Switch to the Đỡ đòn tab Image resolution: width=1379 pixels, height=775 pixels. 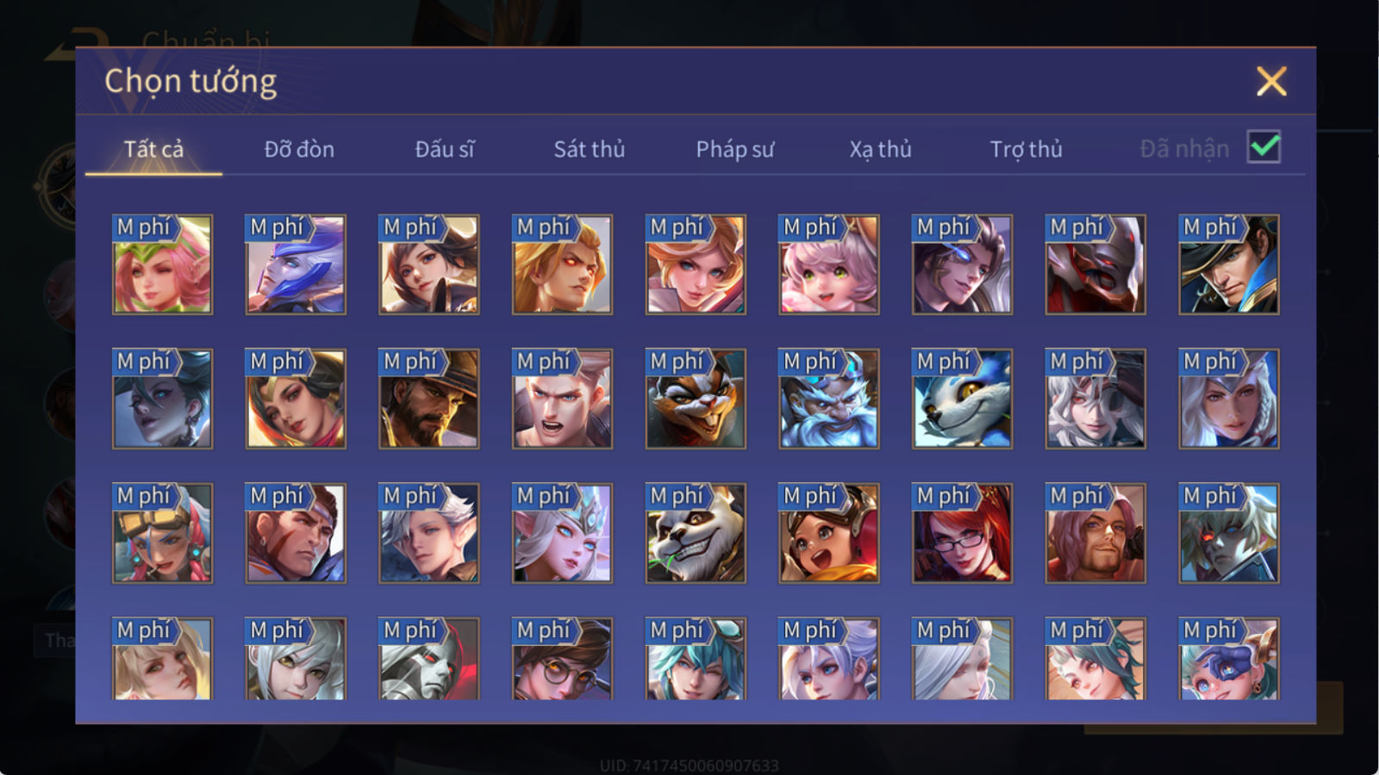pyautogui.click(x=299, y=149)
